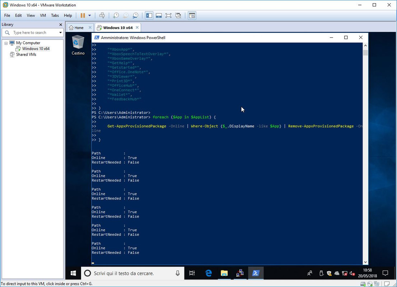Open the Windows Start menu
Viewport: 397px width, 287px height.
tap(73, 273)
